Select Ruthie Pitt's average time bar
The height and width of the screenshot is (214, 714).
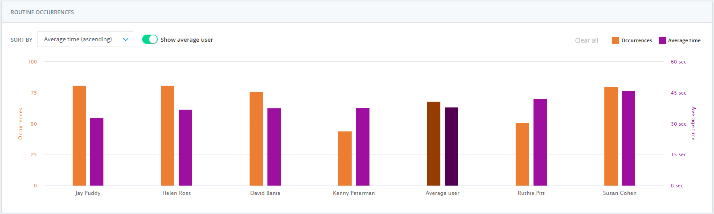pyautogui.click(x=540, y=142)
